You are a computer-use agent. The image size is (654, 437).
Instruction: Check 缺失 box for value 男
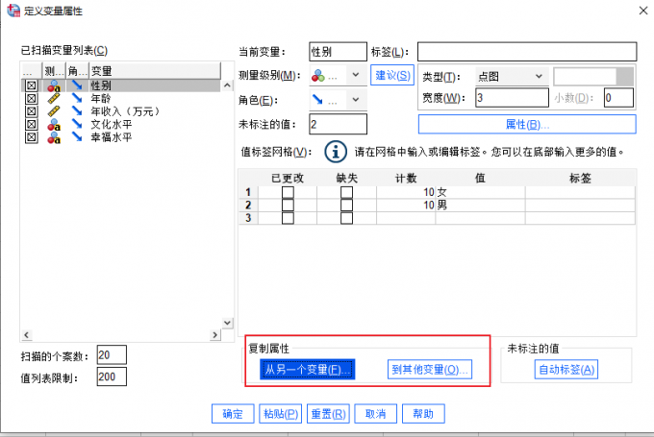[x=346, y=205]
